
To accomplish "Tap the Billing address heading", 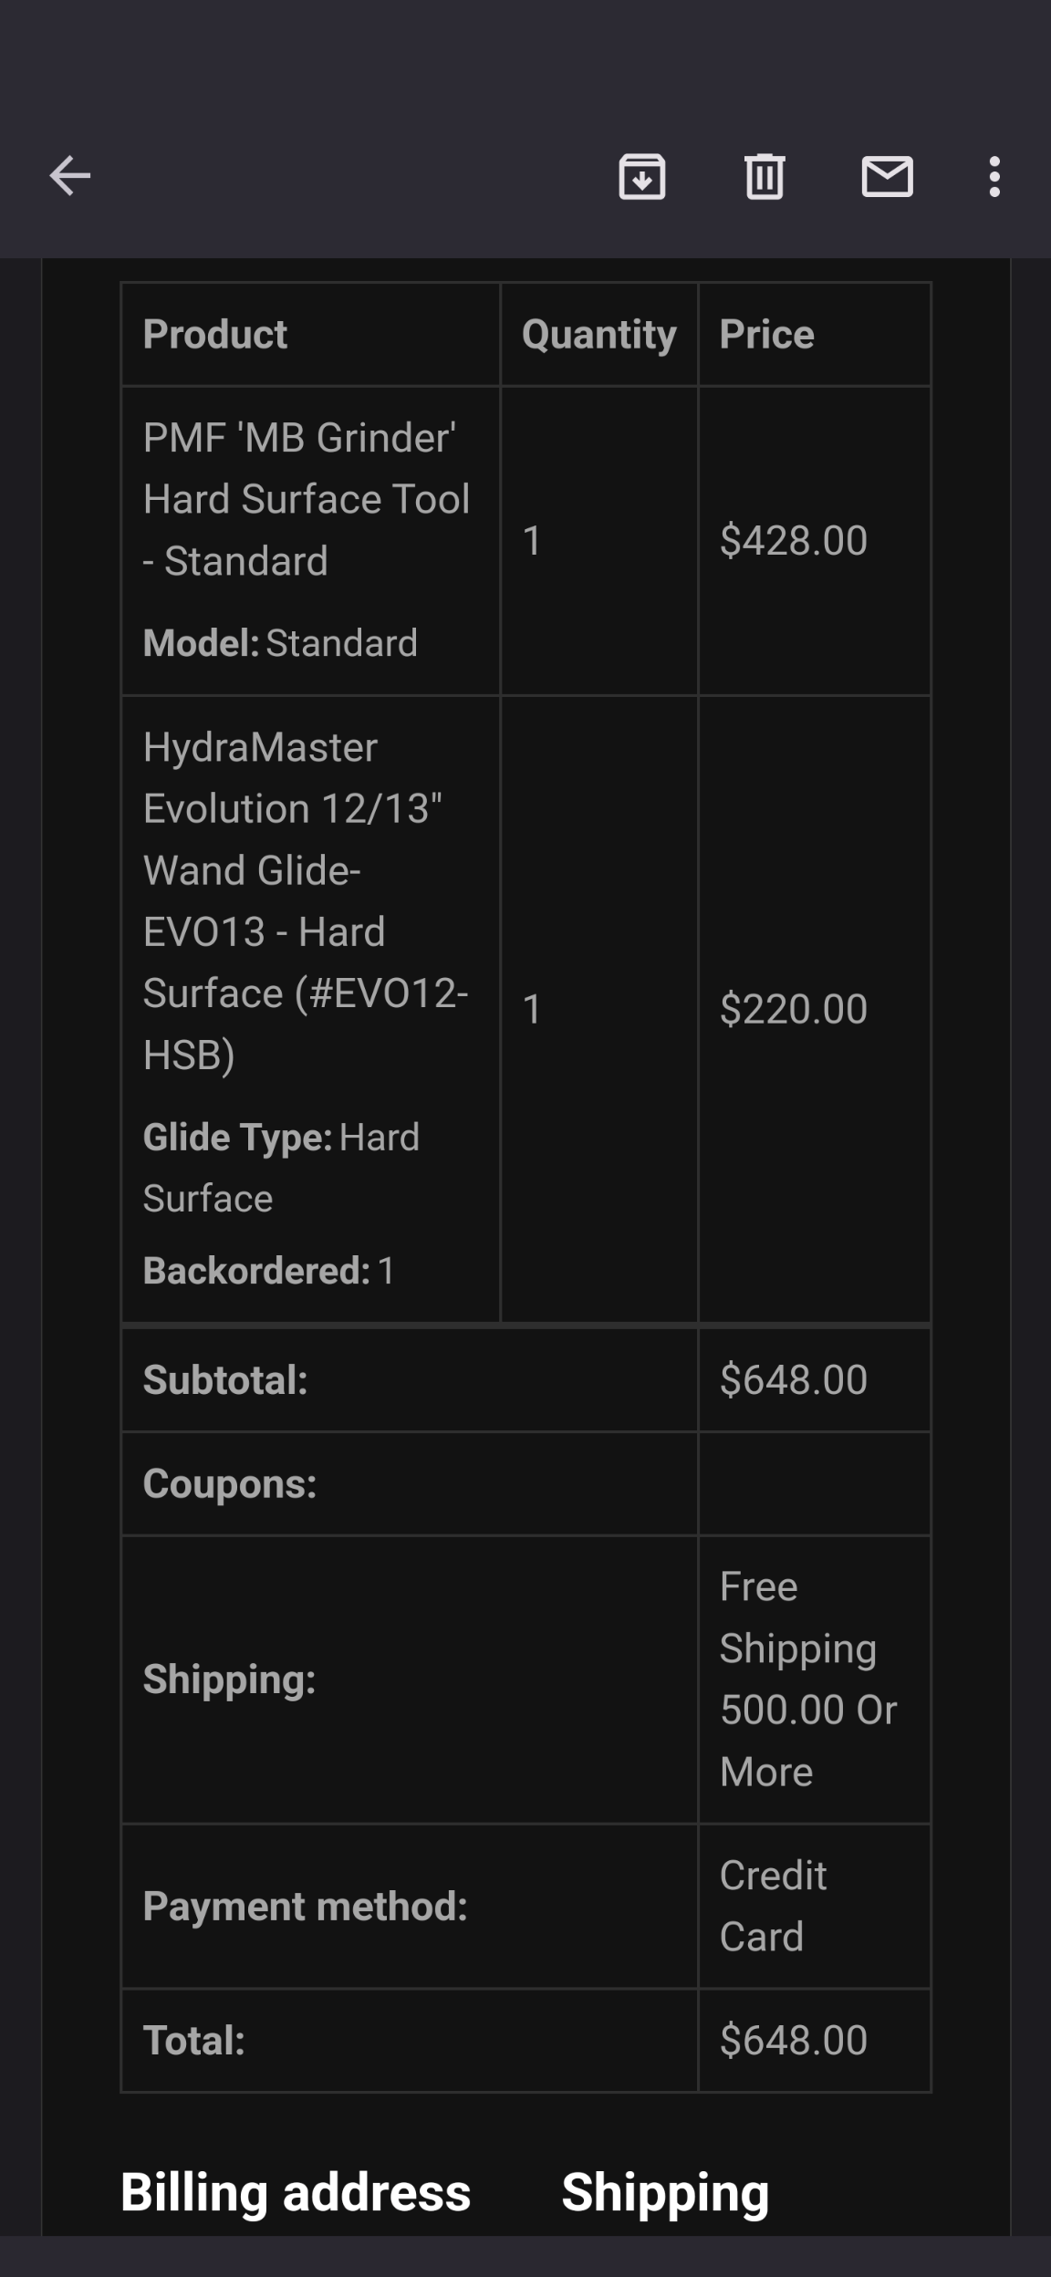I will [296, 2192].
